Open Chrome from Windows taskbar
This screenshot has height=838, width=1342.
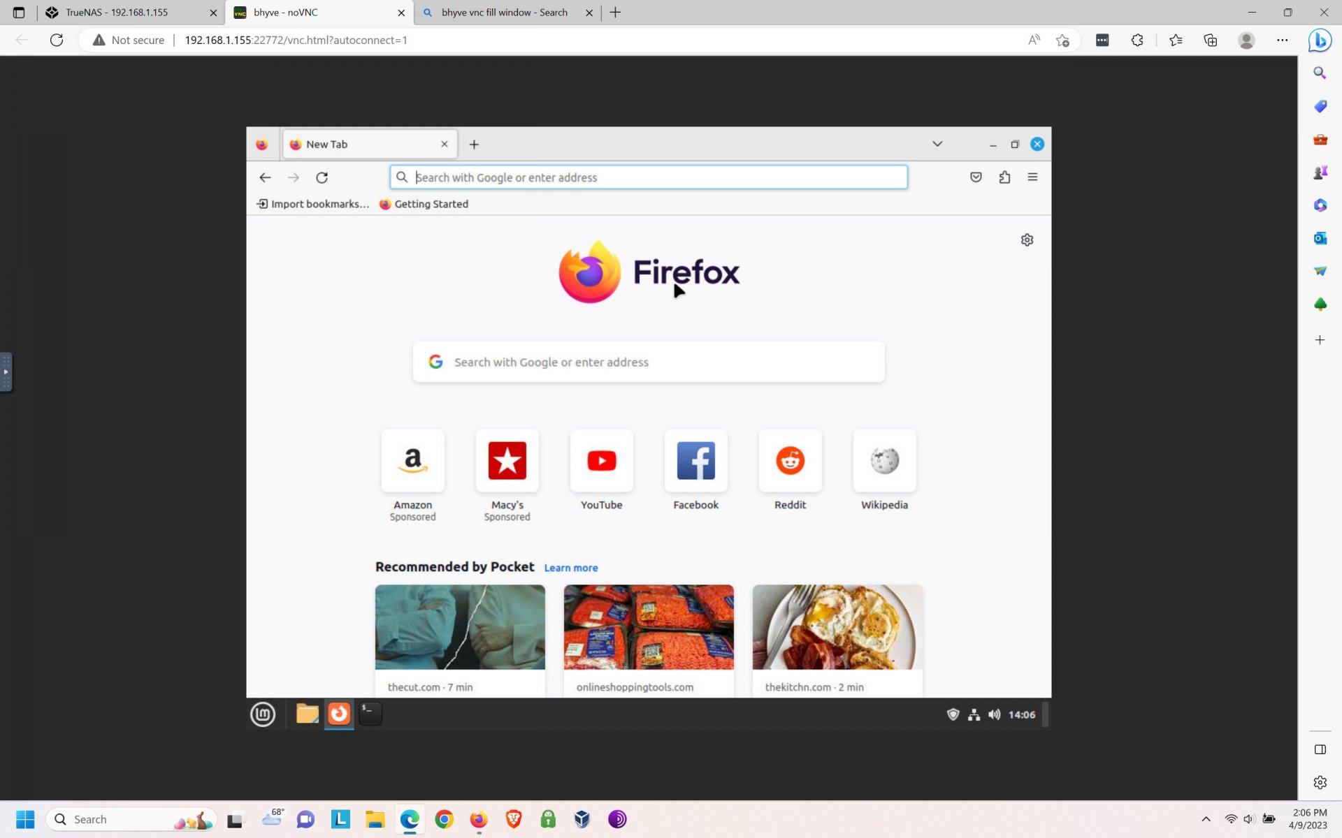(444, 819)
